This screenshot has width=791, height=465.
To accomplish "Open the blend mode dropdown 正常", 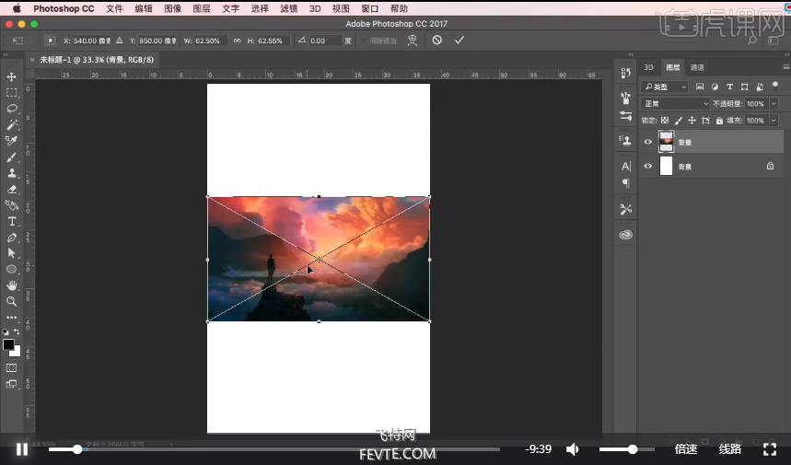I will click(676, 103).
